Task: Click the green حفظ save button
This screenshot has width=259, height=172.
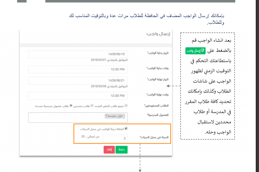Action: point(121,150)
